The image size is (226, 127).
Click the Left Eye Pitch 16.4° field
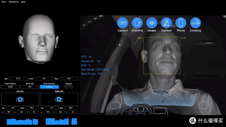pos(32,108)
